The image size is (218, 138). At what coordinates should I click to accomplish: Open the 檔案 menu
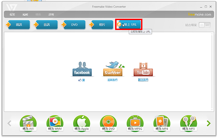click(x=12, y=14)
